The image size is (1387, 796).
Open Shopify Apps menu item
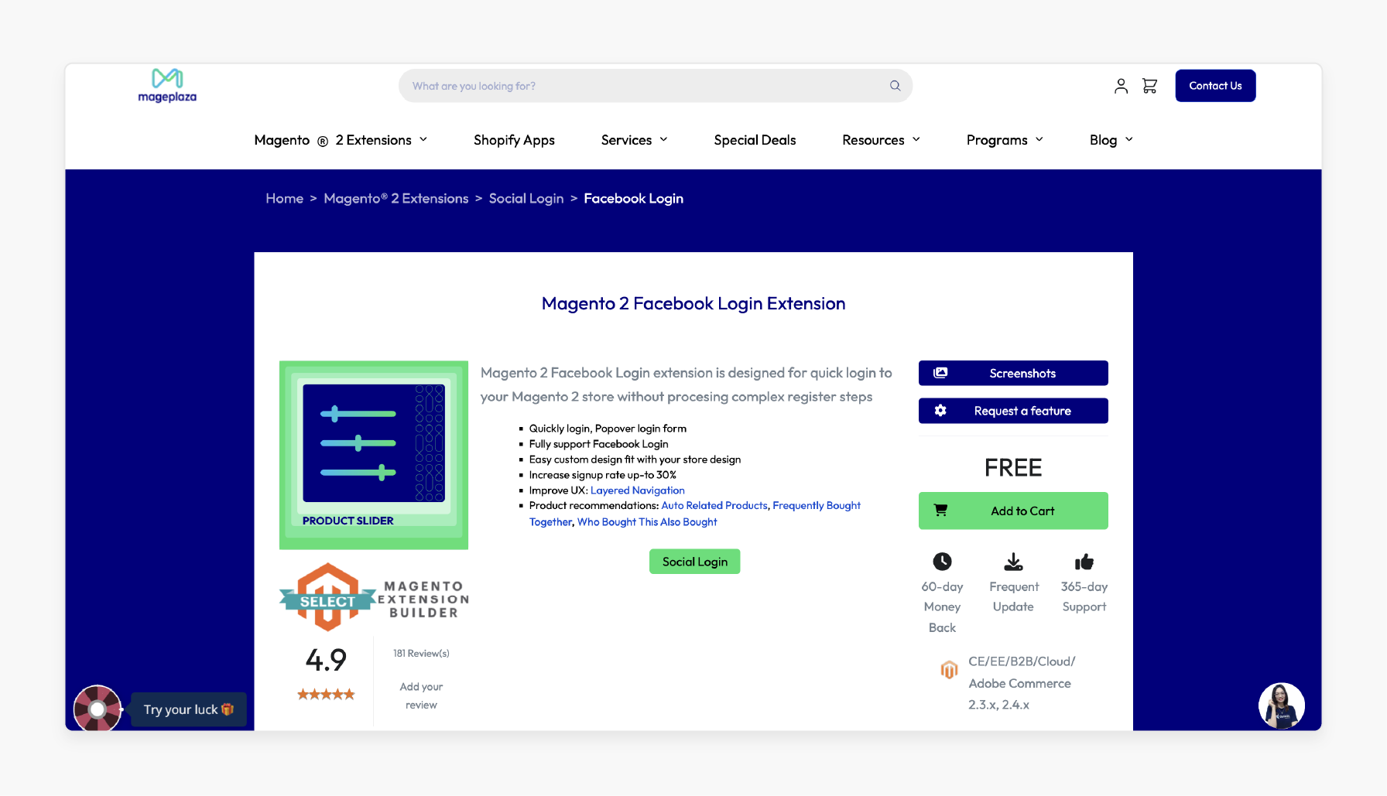pos(514,140)
